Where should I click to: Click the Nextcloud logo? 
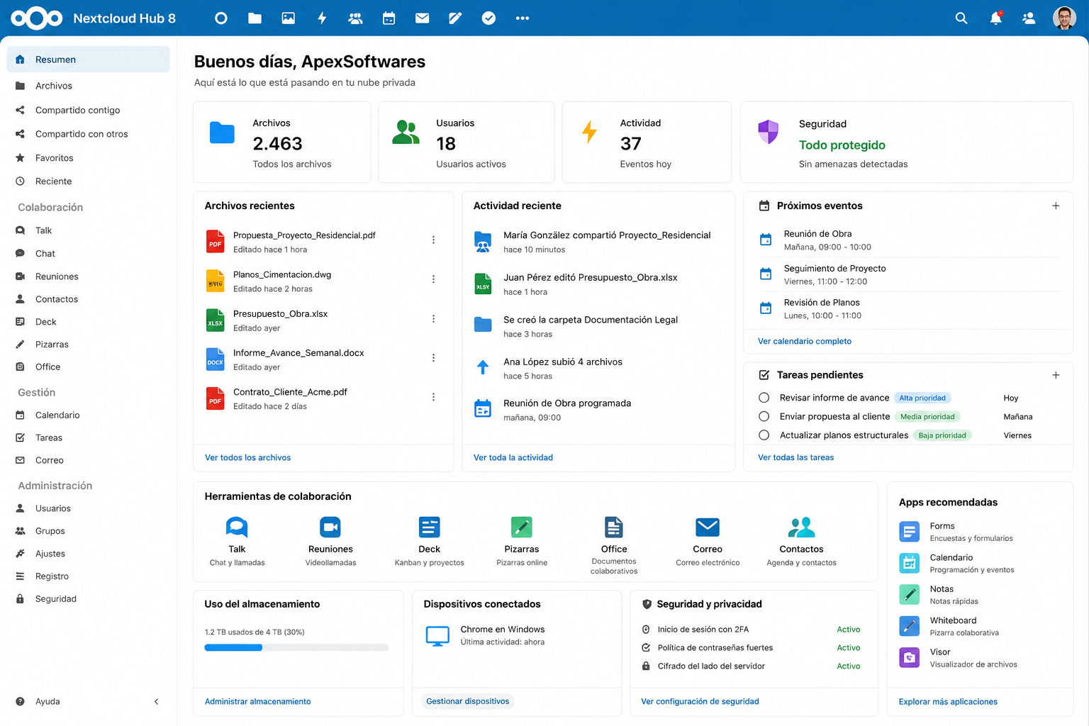37,18
